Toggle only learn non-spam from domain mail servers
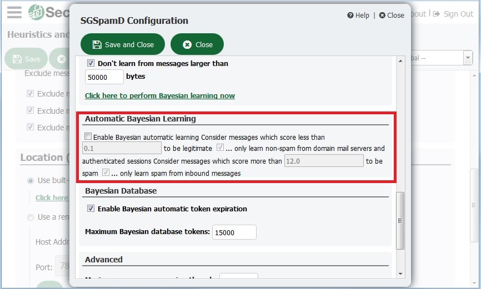 220,148
